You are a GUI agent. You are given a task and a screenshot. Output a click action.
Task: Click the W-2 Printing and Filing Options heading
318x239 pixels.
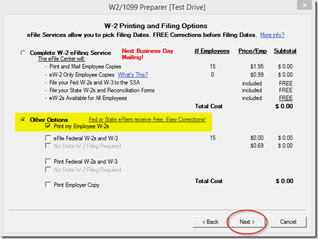[156, 26]
